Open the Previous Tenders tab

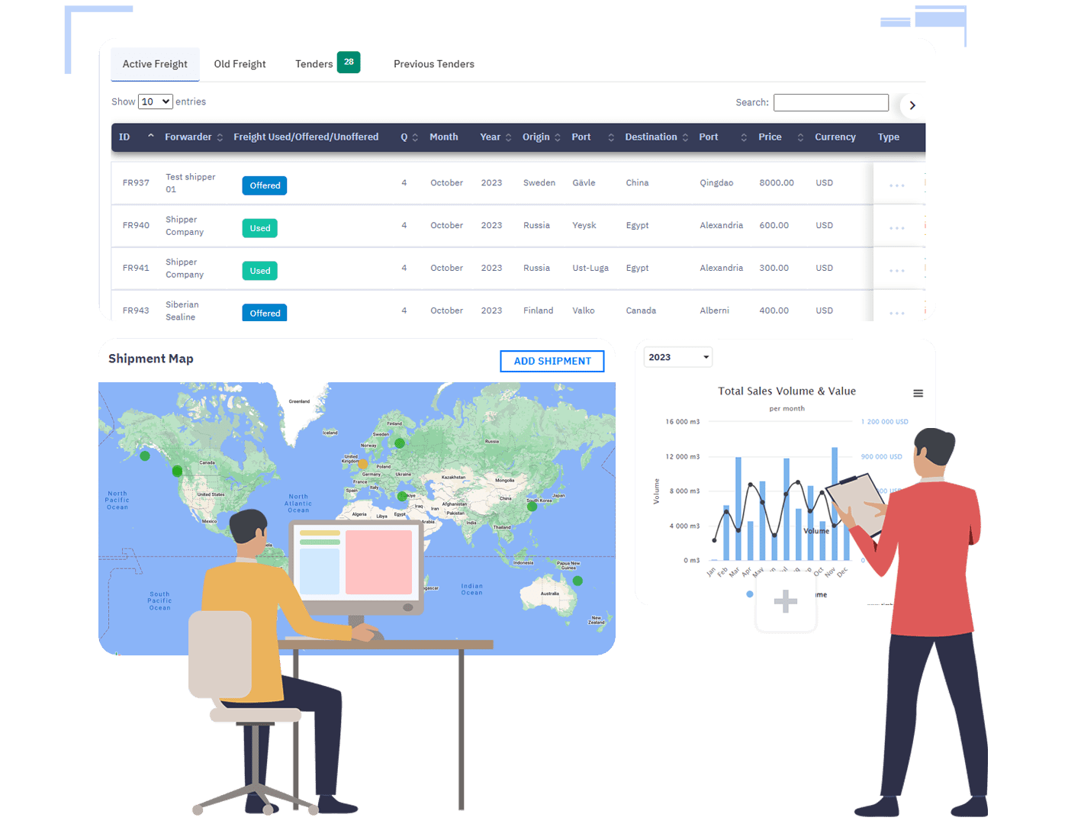[x=434, y=64]
